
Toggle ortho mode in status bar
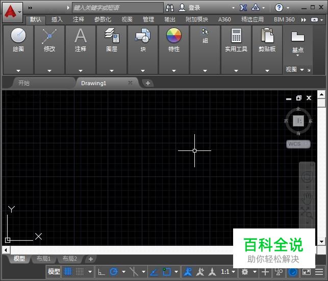click(x=102, y=272)
